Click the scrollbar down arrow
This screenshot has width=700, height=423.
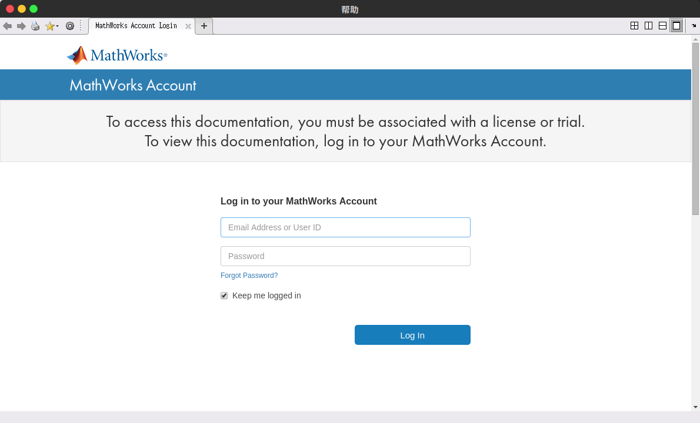click(x=695, y=407)
